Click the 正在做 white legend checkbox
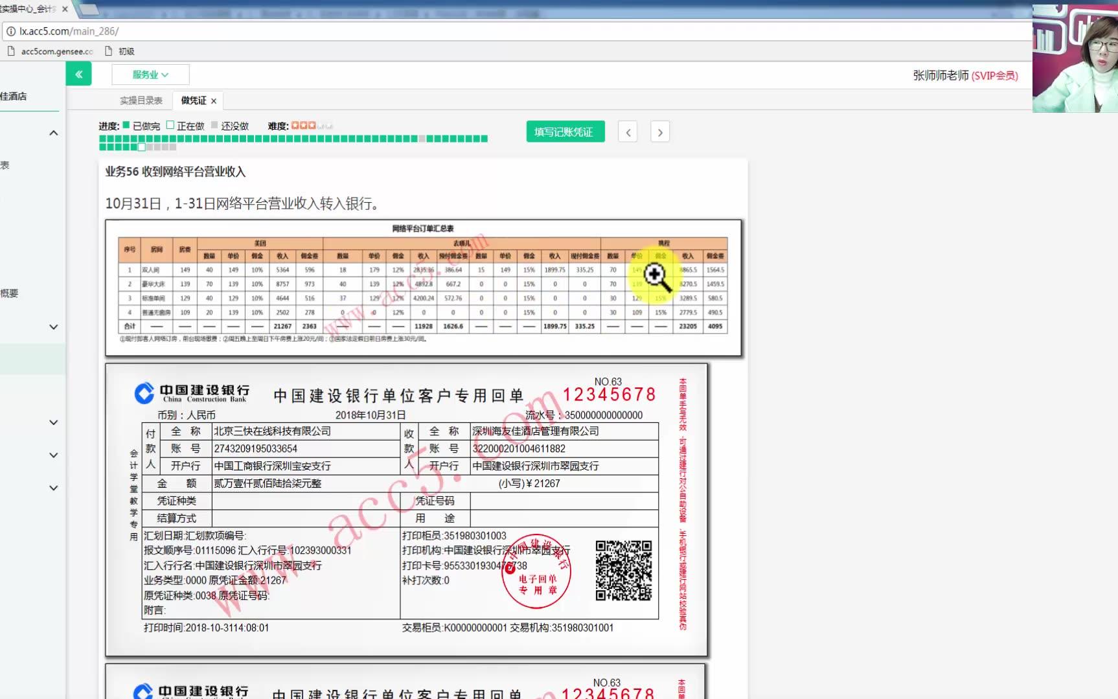The width and height of the screenshot is (1118, 699). point(170,125)
